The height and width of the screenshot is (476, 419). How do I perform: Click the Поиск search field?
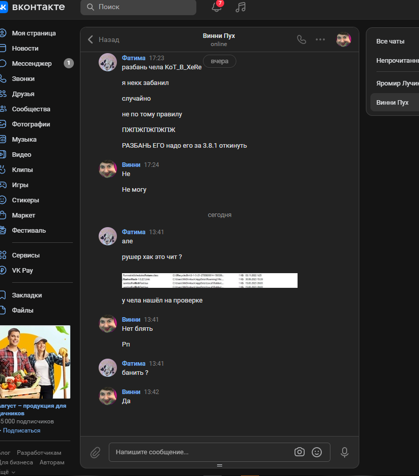coord(138,7)
